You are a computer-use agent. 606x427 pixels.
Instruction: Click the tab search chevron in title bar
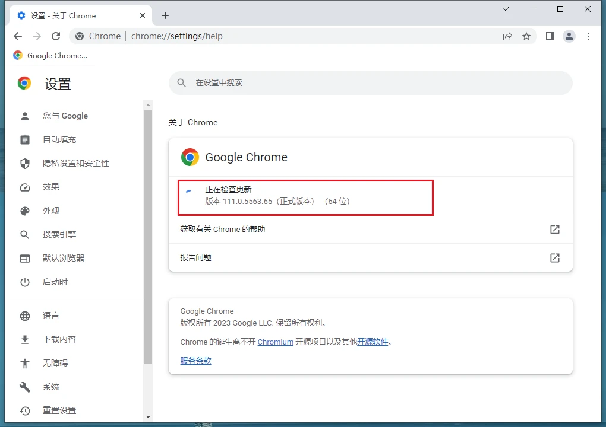(x=506, y=9)
